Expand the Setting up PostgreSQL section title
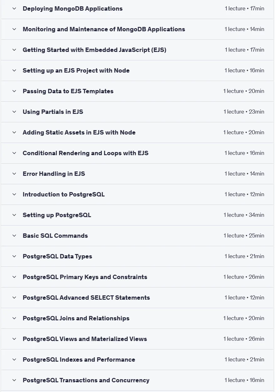Image resolution: width=275 pixels, height=392 pixels. click(x=57, y=215)
